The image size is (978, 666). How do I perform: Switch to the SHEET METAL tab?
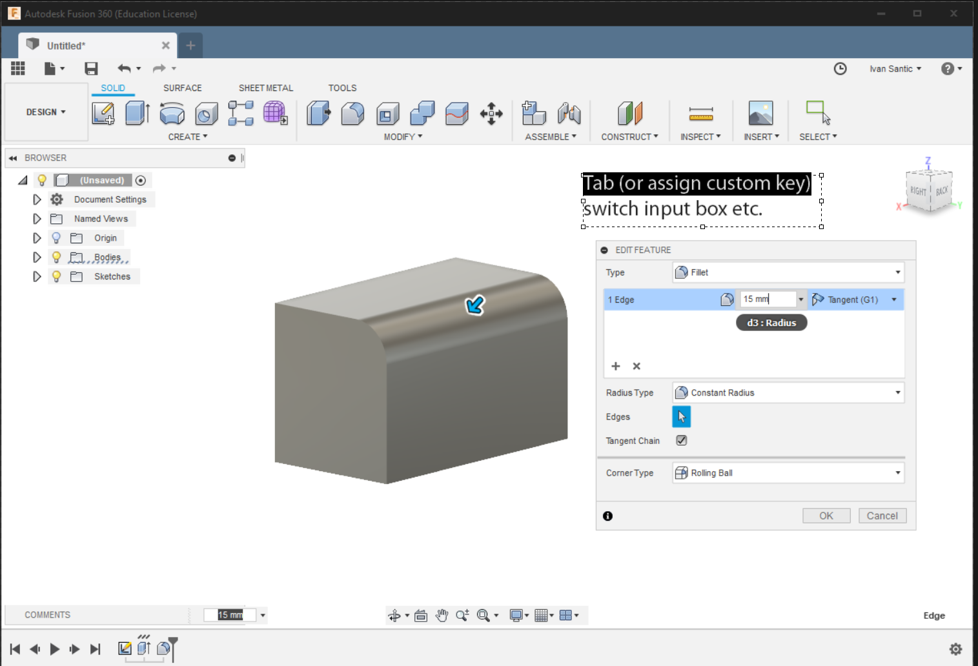click(265, 88)
